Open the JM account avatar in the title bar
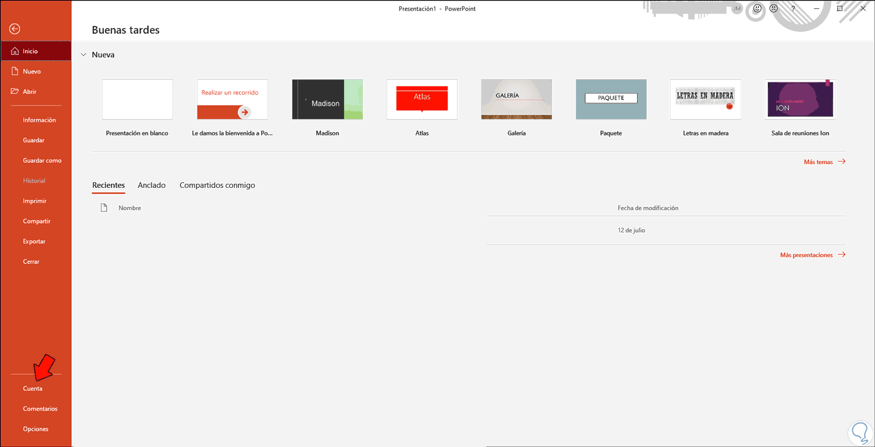This screenshot has height=447, width=875. (x=737, y=9)
